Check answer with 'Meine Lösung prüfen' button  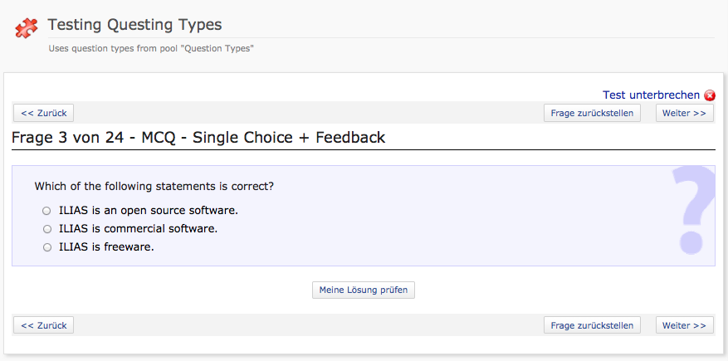[364, 290]
